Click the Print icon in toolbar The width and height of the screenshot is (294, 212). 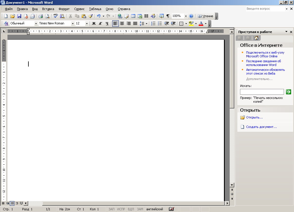pos(40,16)
